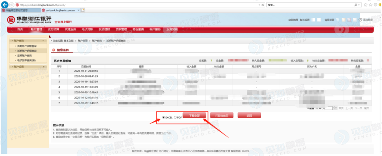Click the 退出登录 power icon
The image size is (382, 156).
point(360,20)
